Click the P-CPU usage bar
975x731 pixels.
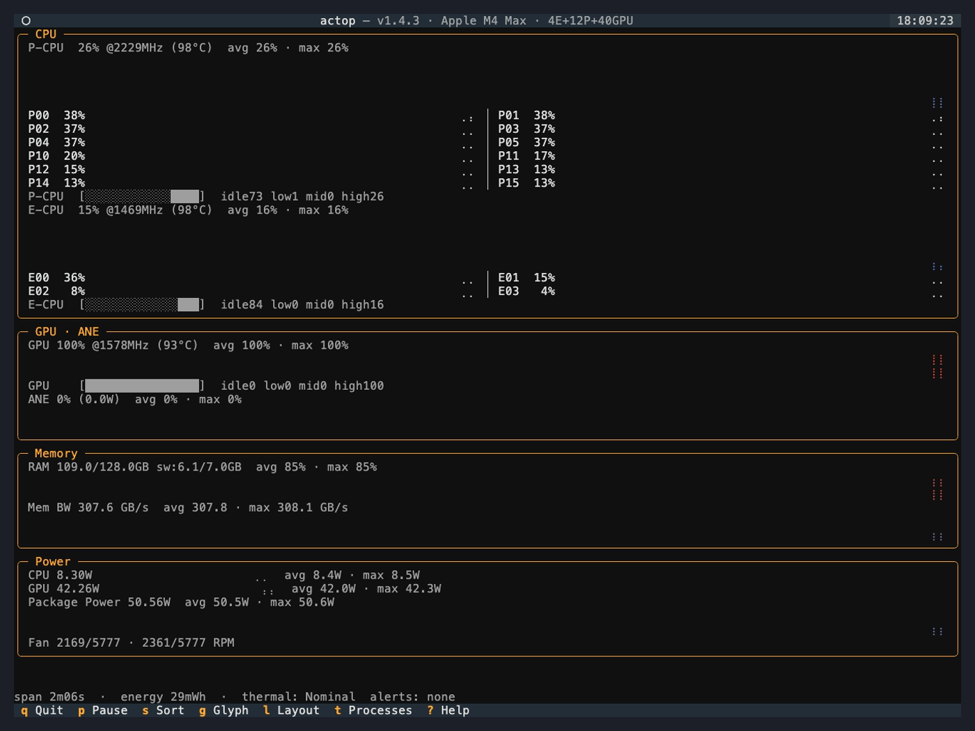click(142, 196)
